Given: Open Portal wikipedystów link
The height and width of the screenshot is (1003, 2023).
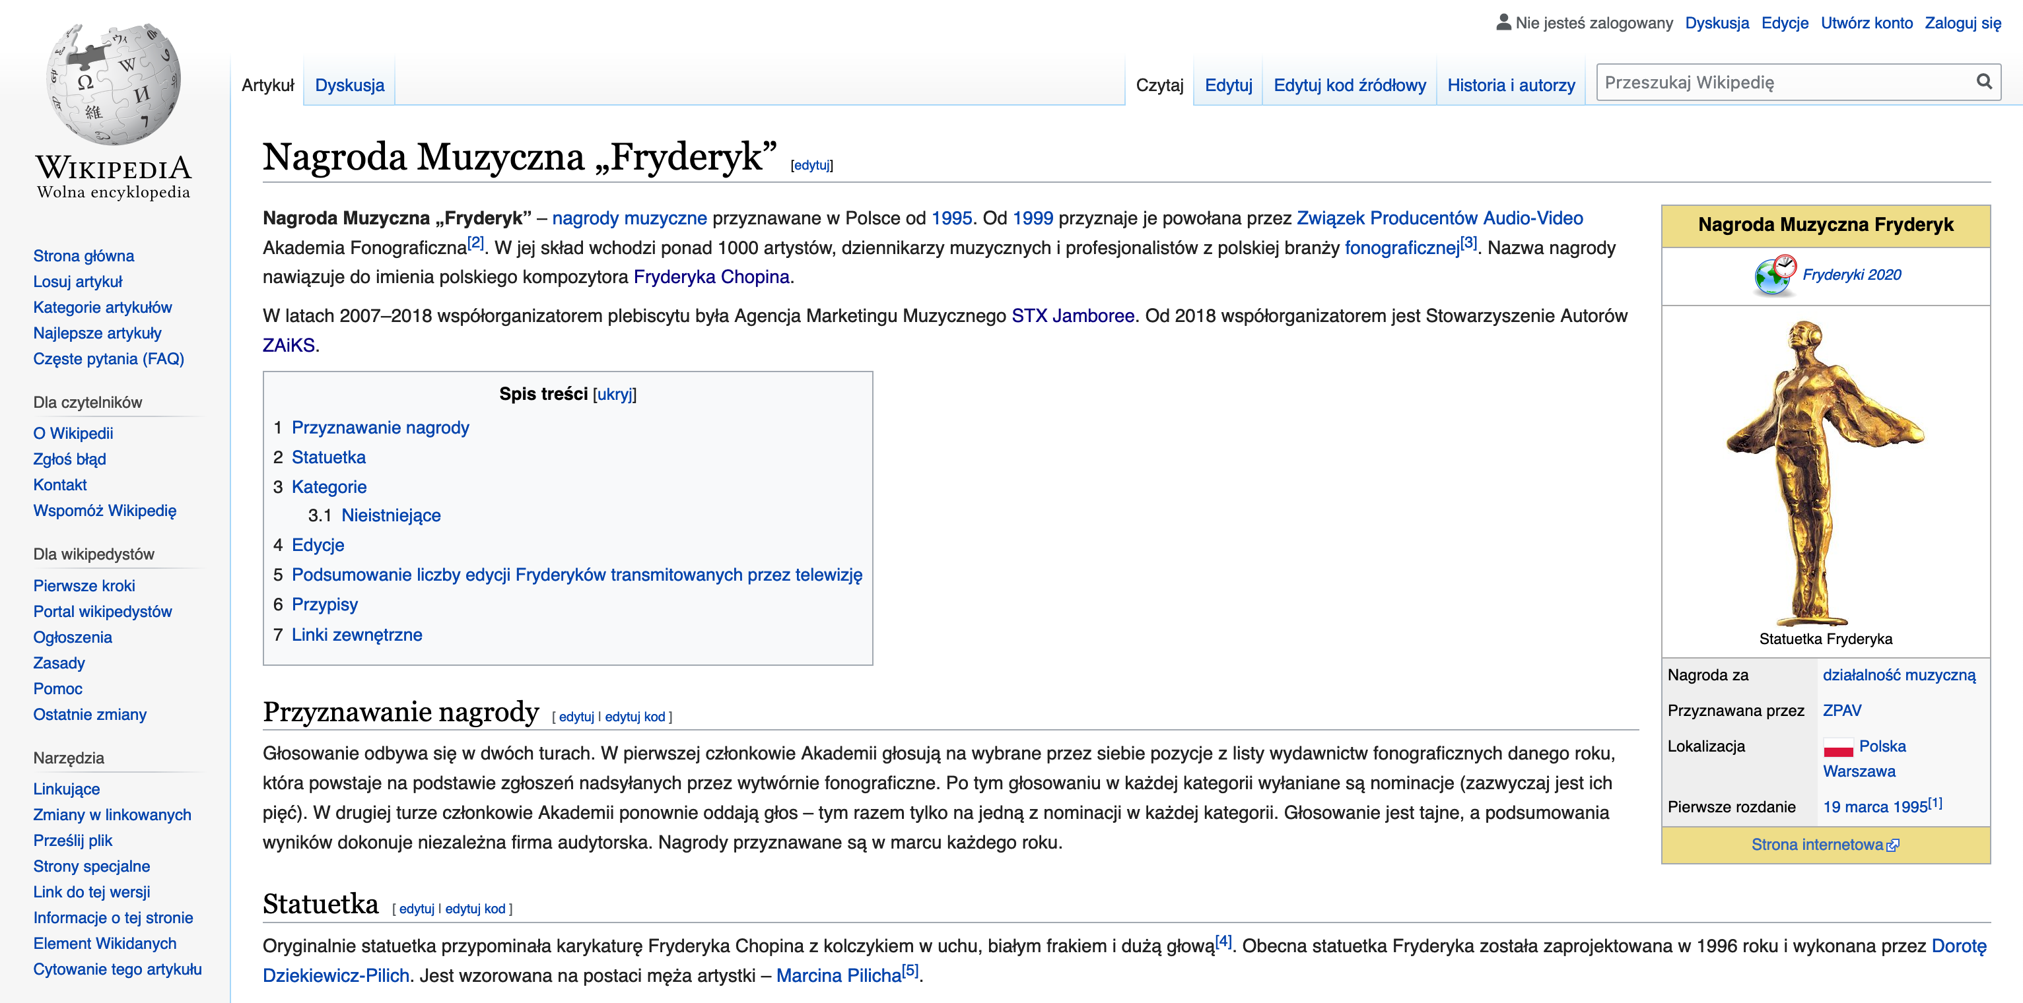Looking at the screenshot, I should point(102,612).
